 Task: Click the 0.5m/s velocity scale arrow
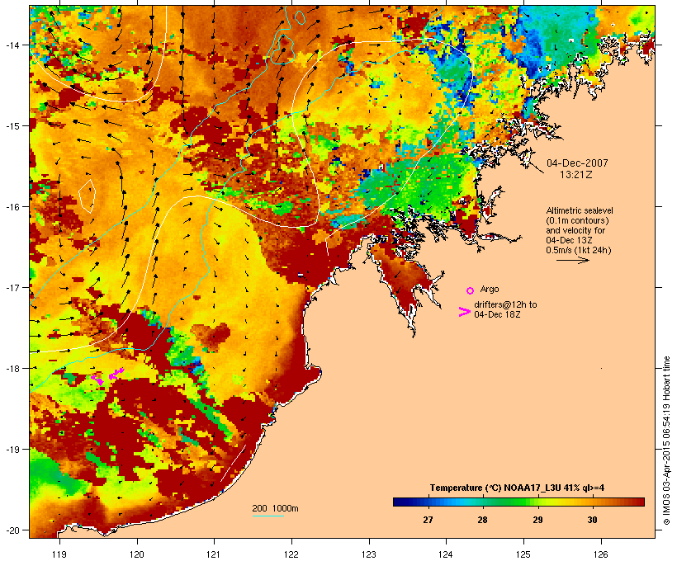pyautogui.click(x=572, y=260)
